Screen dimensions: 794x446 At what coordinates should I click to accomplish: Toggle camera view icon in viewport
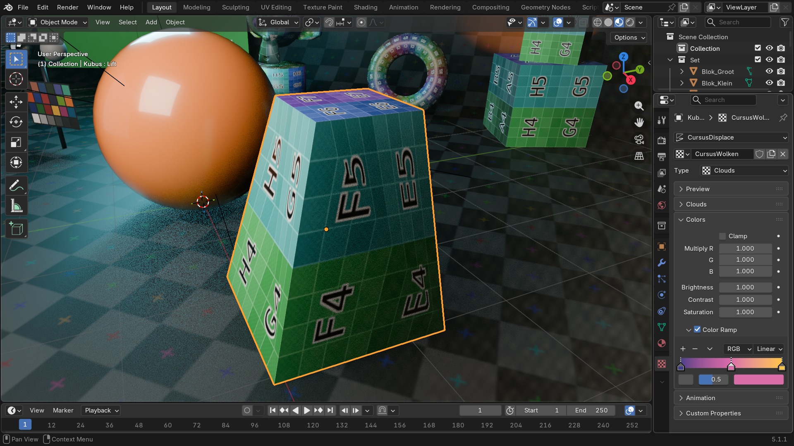click(639, 139)
